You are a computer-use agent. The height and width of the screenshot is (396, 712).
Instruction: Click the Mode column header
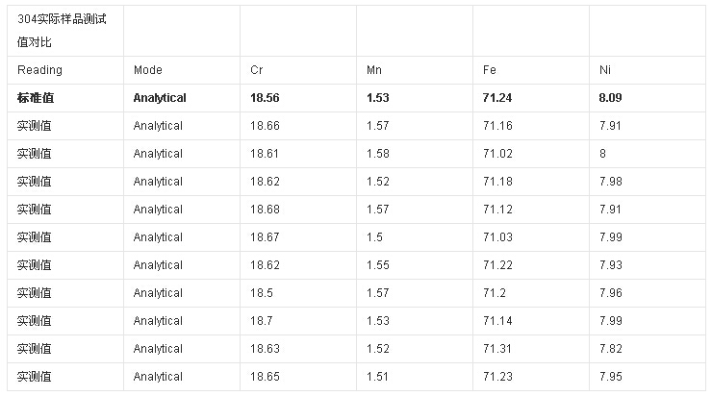click(148, 70)
